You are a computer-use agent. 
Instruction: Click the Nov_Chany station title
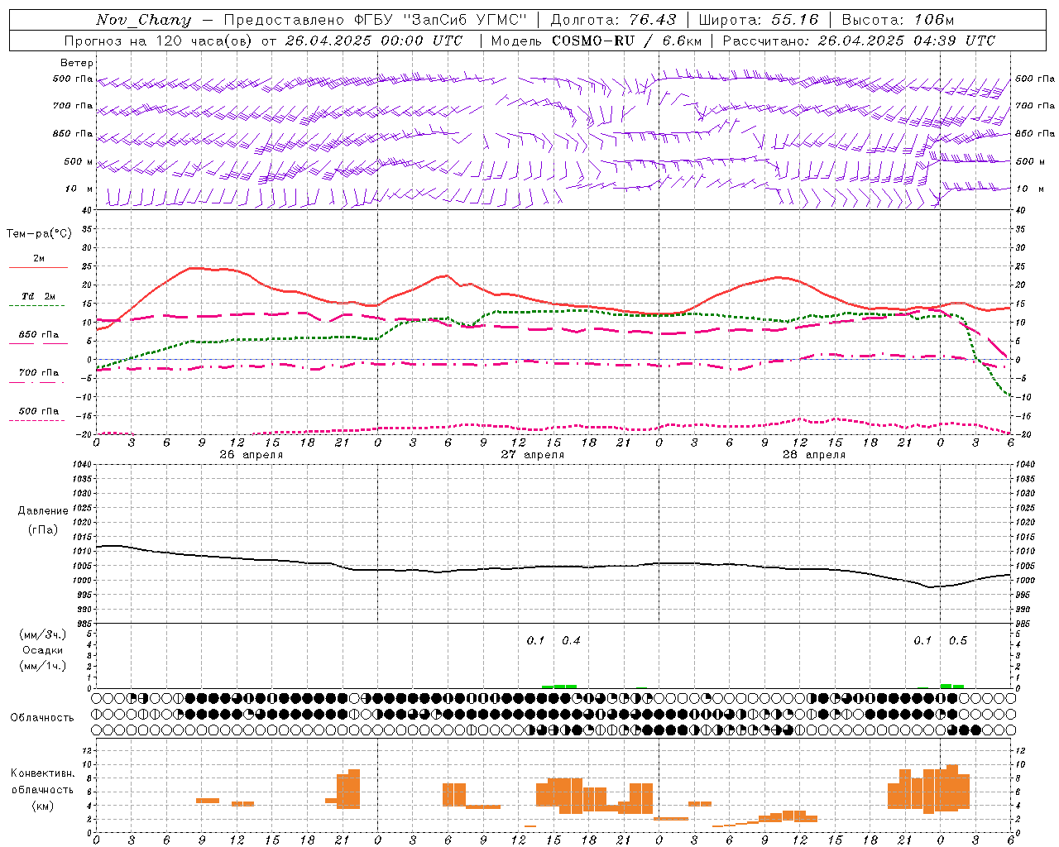point(143,20)
